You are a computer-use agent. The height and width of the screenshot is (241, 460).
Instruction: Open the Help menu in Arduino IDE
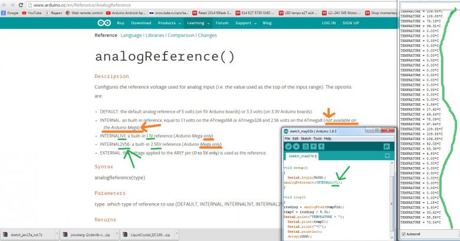pos(328,138)
